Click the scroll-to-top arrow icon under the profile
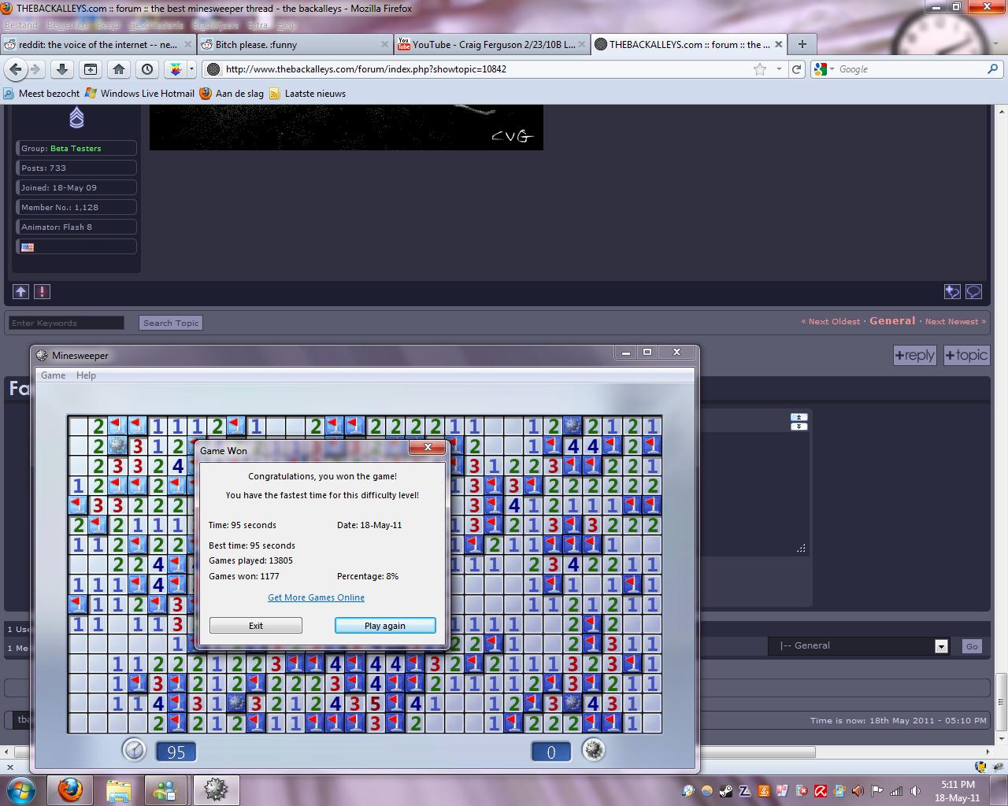 [20, 292]
